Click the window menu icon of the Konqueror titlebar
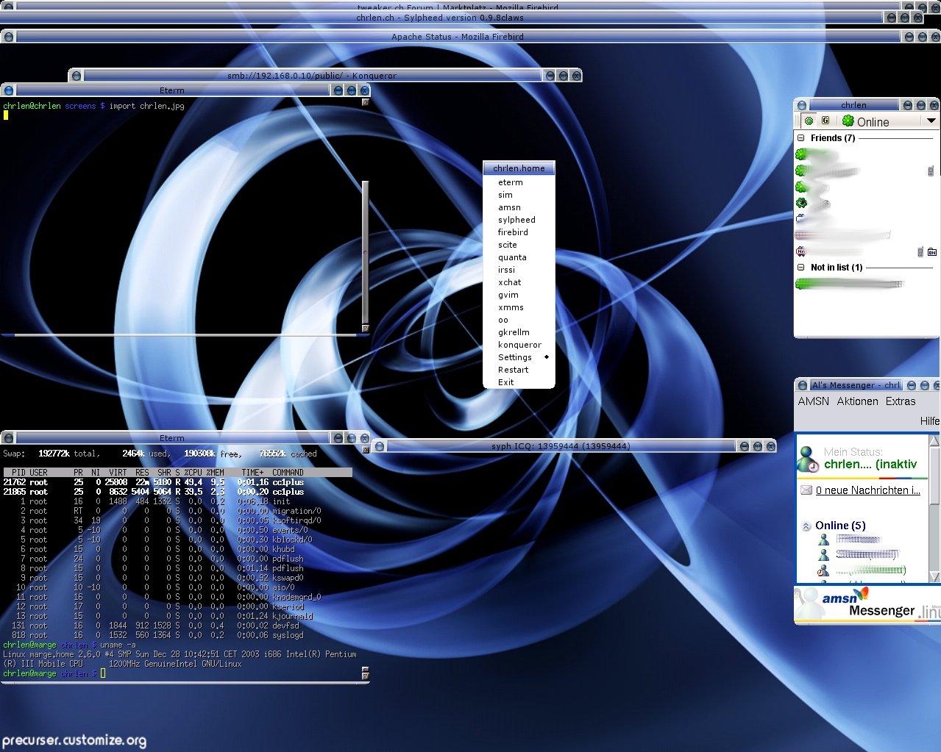941x752 pixels. tap(76, 75)
